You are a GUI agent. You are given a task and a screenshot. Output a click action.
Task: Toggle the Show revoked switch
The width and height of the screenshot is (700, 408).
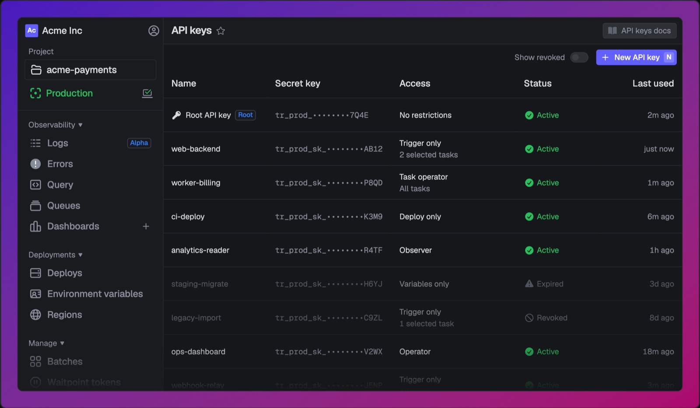point(579,57)
